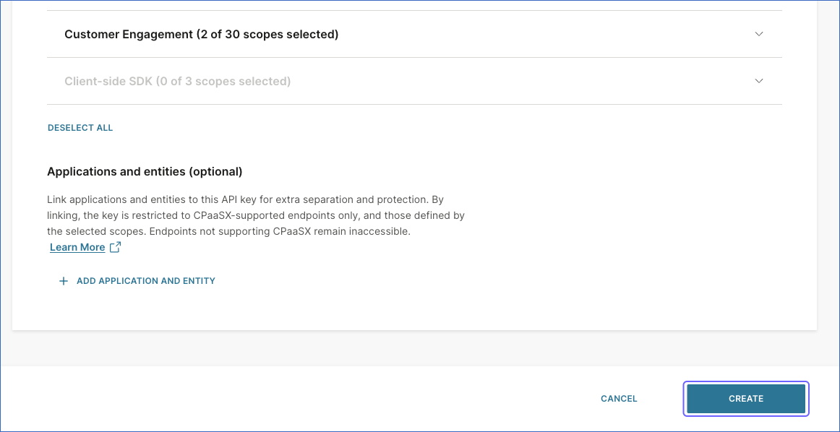This screenshot has height=432, width=840.
Task: Cancel the API key creation
Action: [619, 399]
